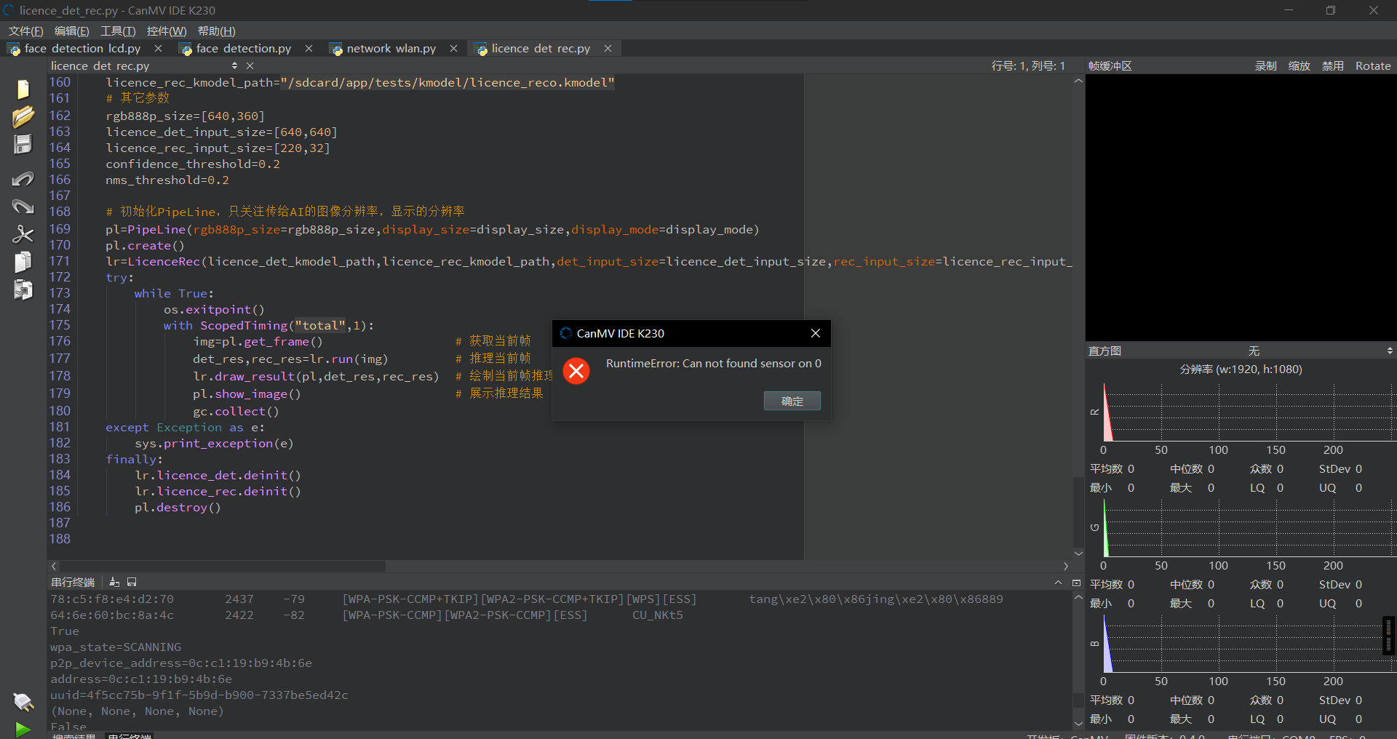Image resolution: width=1397 pixels, height=739 pixels.
Task: Click 确定 button in error dialog
Action: 792,401
